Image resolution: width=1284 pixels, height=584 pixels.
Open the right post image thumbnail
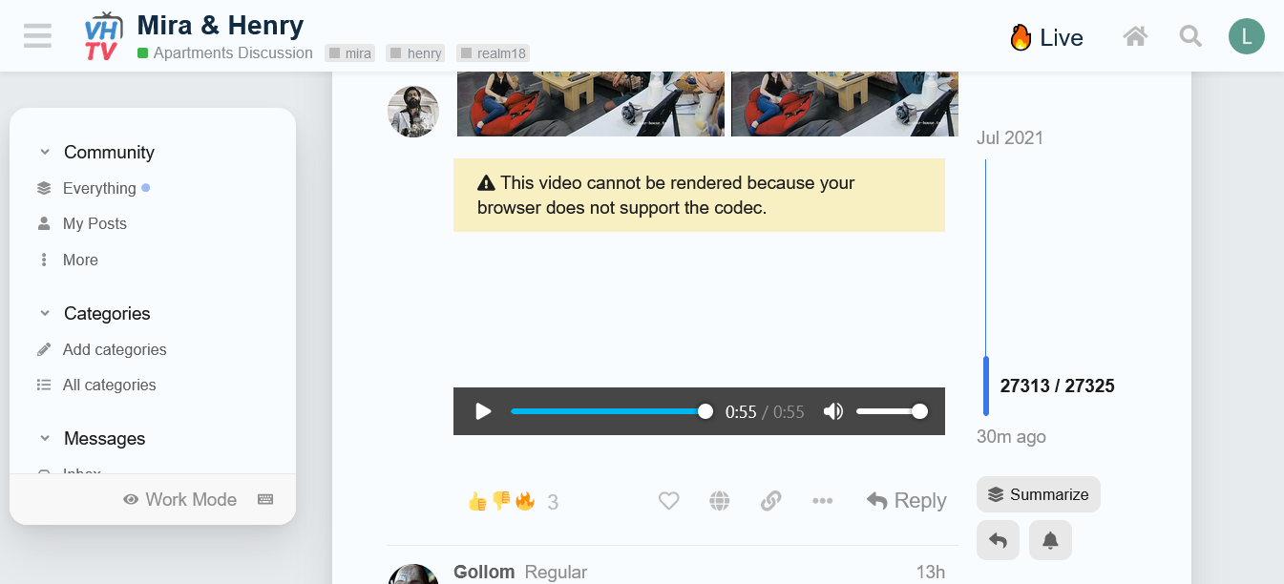(845, 104)
